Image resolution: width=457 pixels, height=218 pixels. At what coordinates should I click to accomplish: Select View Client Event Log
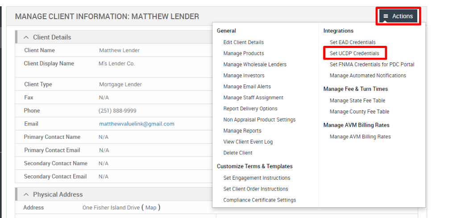(x=248, y=142)
